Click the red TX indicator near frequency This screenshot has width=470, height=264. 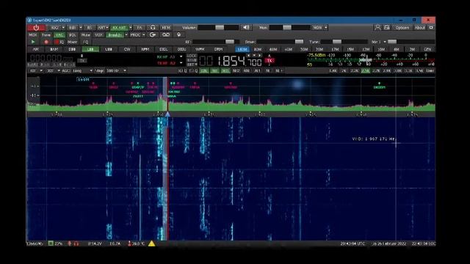270,61
